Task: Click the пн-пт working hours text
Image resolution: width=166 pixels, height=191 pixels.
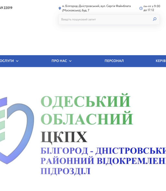Action: tap(152, 8)
